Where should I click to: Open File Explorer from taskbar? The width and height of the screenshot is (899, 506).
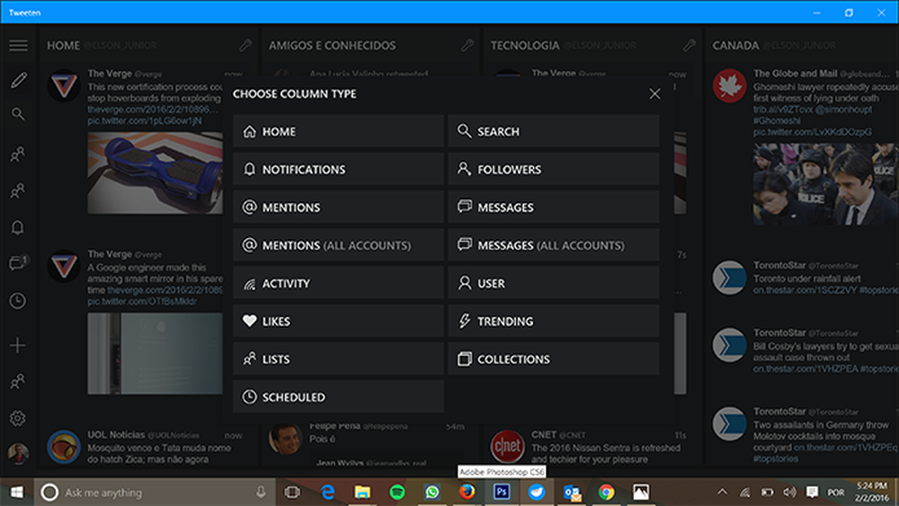[362, 493]
